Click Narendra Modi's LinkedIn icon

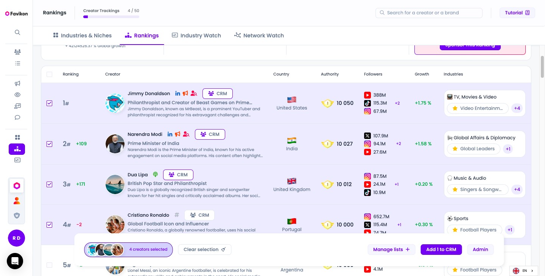(x=170, y=134)
